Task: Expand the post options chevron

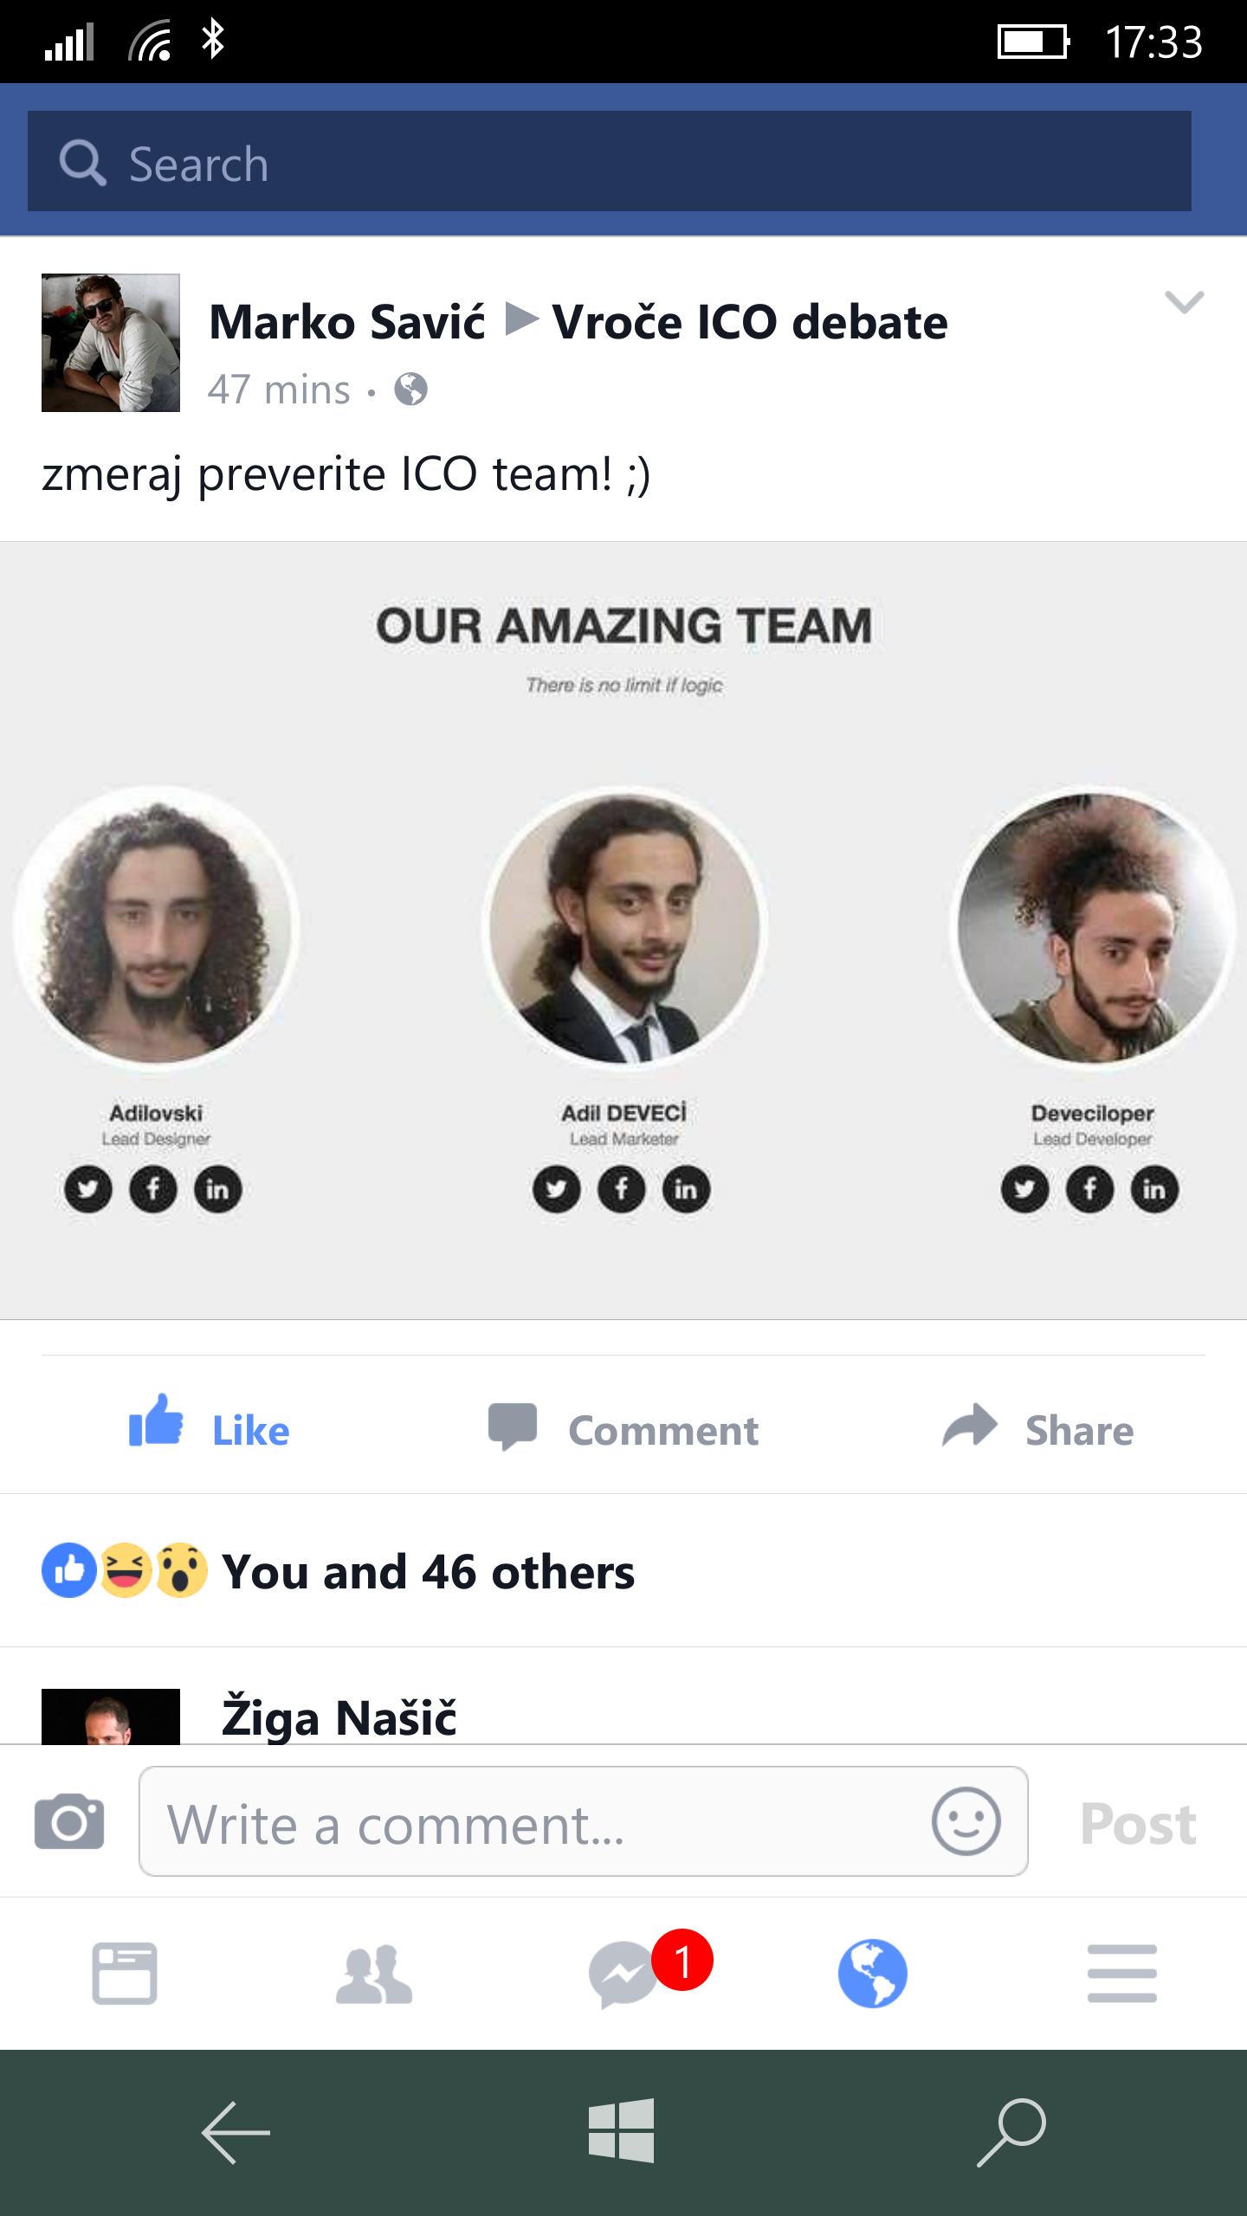Action: (1184, 302)
